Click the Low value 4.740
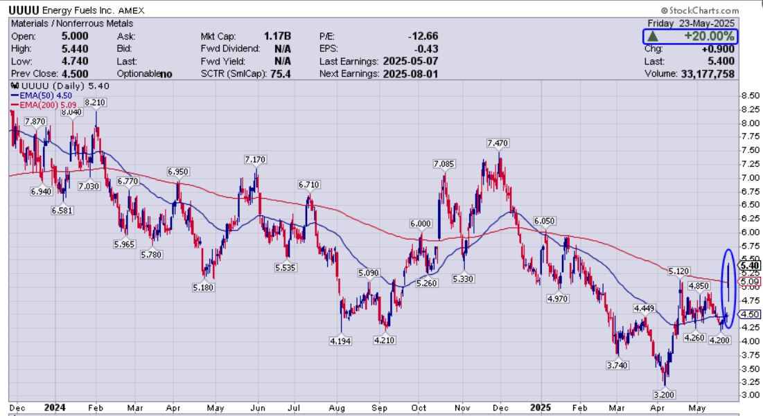Screen dimensions: 763x416 coord(75,61)
